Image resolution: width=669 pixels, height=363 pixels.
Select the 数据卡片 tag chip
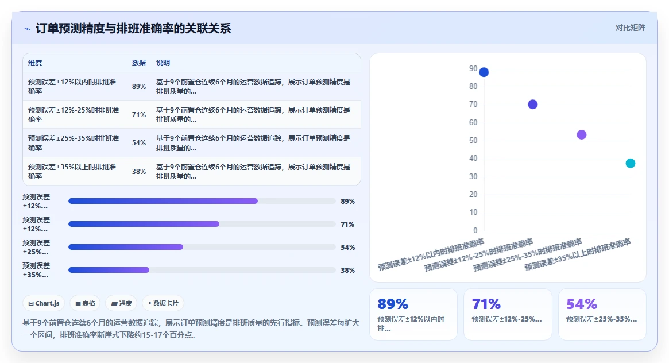point(163,303)
